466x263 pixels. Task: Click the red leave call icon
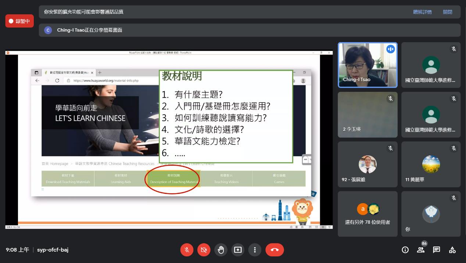(275, 250)
